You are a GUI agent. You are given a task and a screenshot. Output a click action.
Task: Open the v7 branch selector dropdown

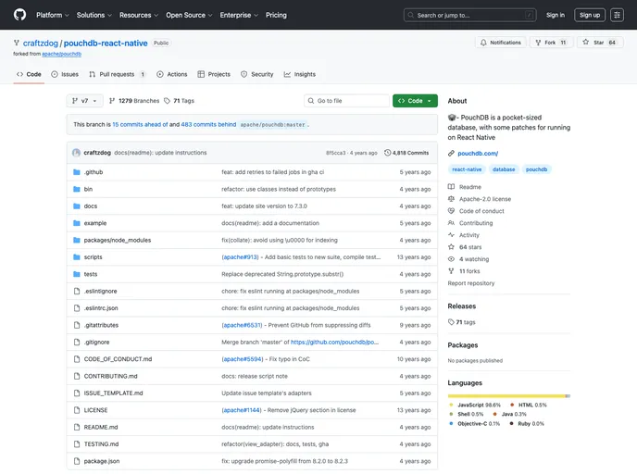pyautogui.click(x=84, y=101)
